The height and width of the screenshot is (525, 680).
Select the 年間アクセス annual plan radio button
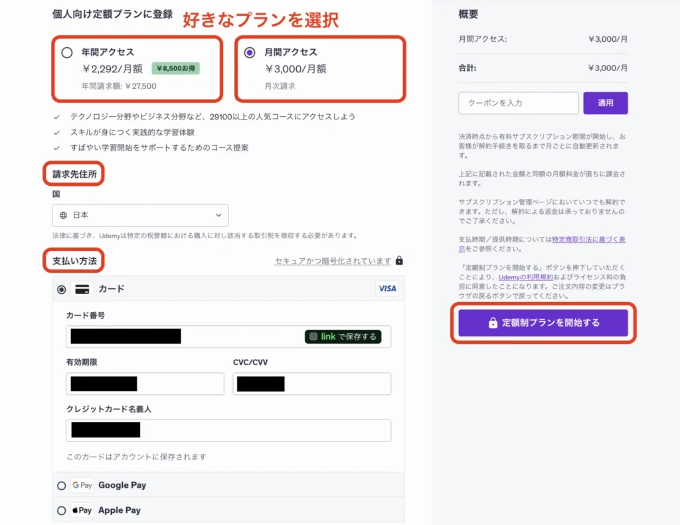tap(66, 52)
